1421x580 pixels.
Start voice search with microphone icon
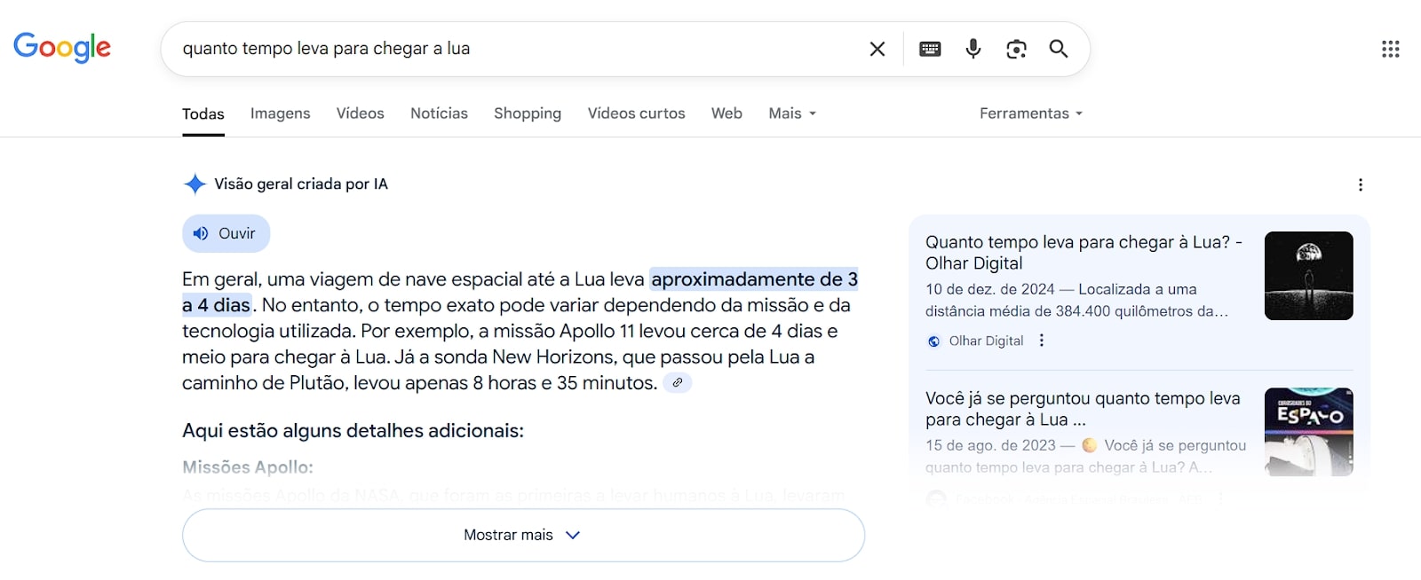[x=973, y=49]
